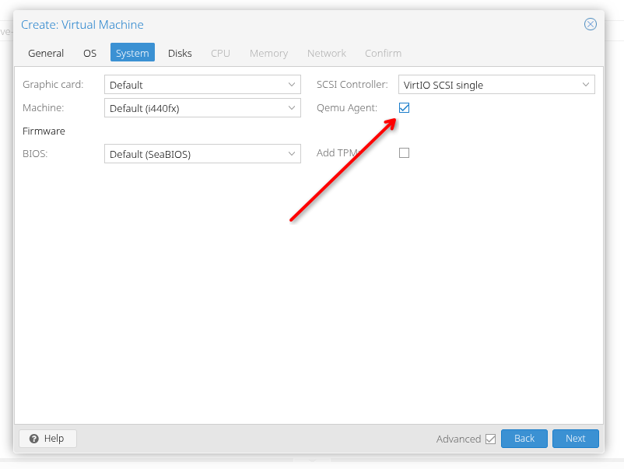Select the System tab
Image resolution: width=624 pixels, height=469 pixels.
pyautogui.click(x=132, y=53)
